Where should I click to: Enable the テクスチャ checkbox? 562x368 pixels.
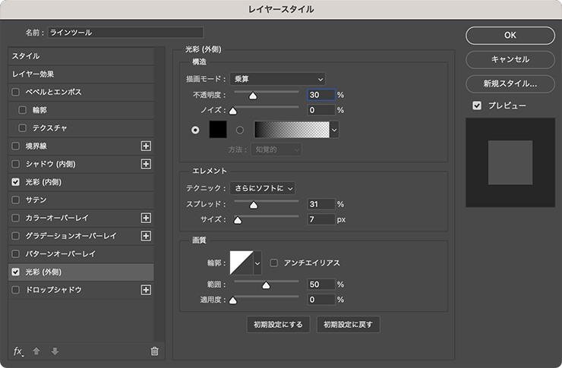coord(22,127)
